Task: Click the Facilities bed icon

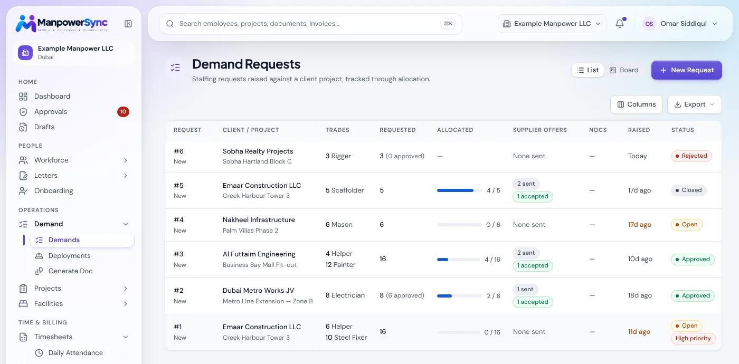Action: tap(23, 304)
